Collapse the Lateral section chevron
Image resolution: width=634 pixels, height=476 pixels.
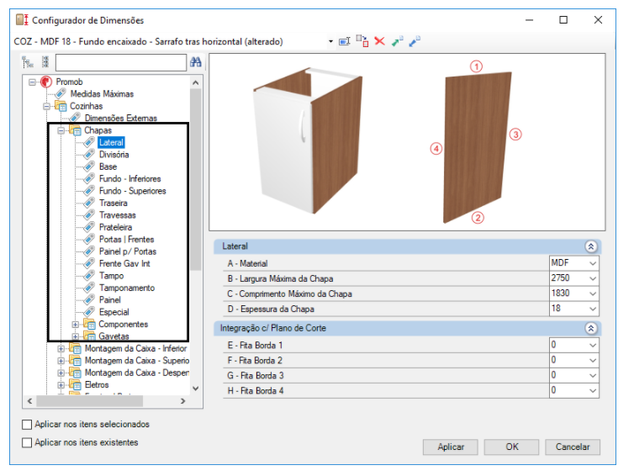tap(590, 246)
